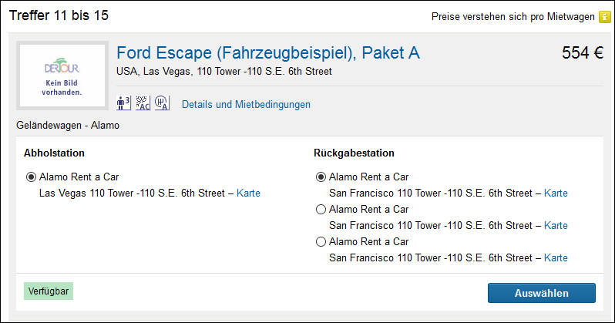
Task: Open Details und Mietbedingungen link
Action: click(246, 104)
